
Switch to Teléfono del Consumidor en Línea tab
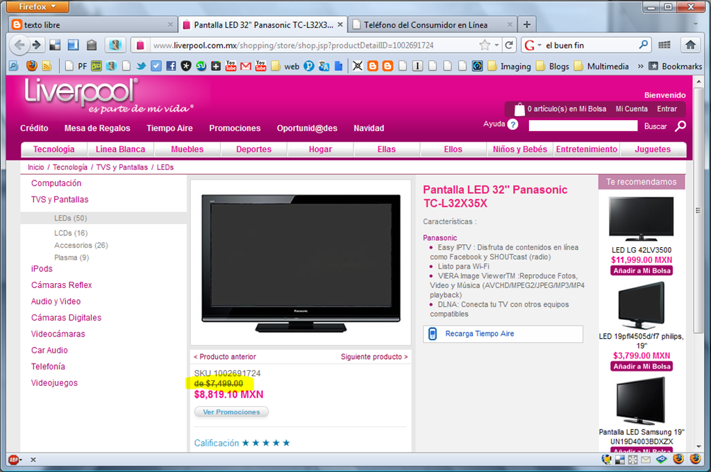[x=433, y=25]
